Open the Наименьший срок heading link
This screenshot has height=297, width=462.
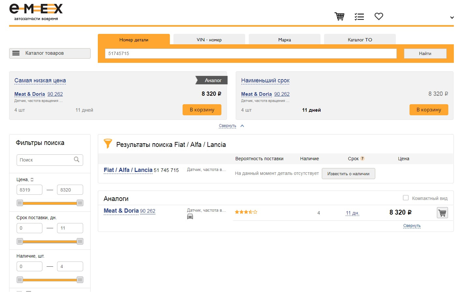click(265, 80)
